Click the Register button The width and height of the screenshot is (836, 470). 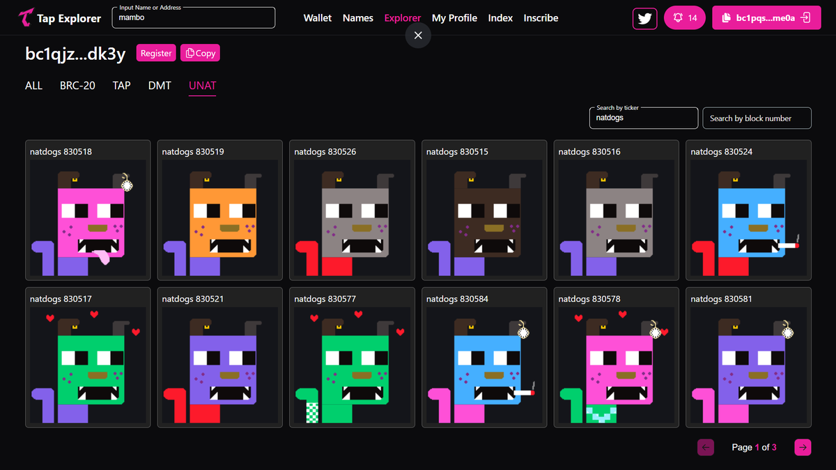click(156, 53)
